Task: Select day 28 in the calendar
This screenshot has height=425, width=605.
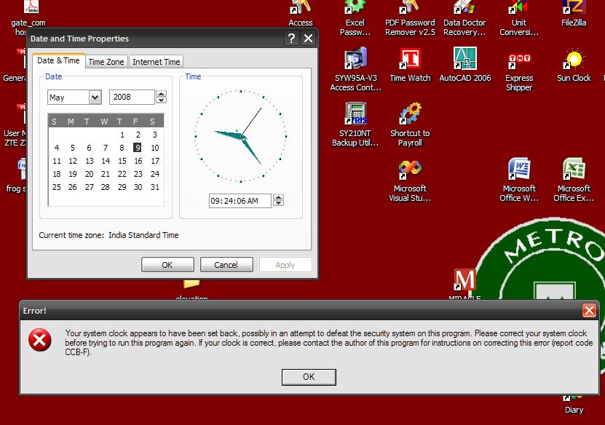Action: tap(106, 187)
